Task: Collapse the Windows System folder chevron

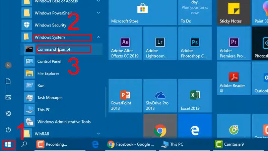Action: coord(98,37)
